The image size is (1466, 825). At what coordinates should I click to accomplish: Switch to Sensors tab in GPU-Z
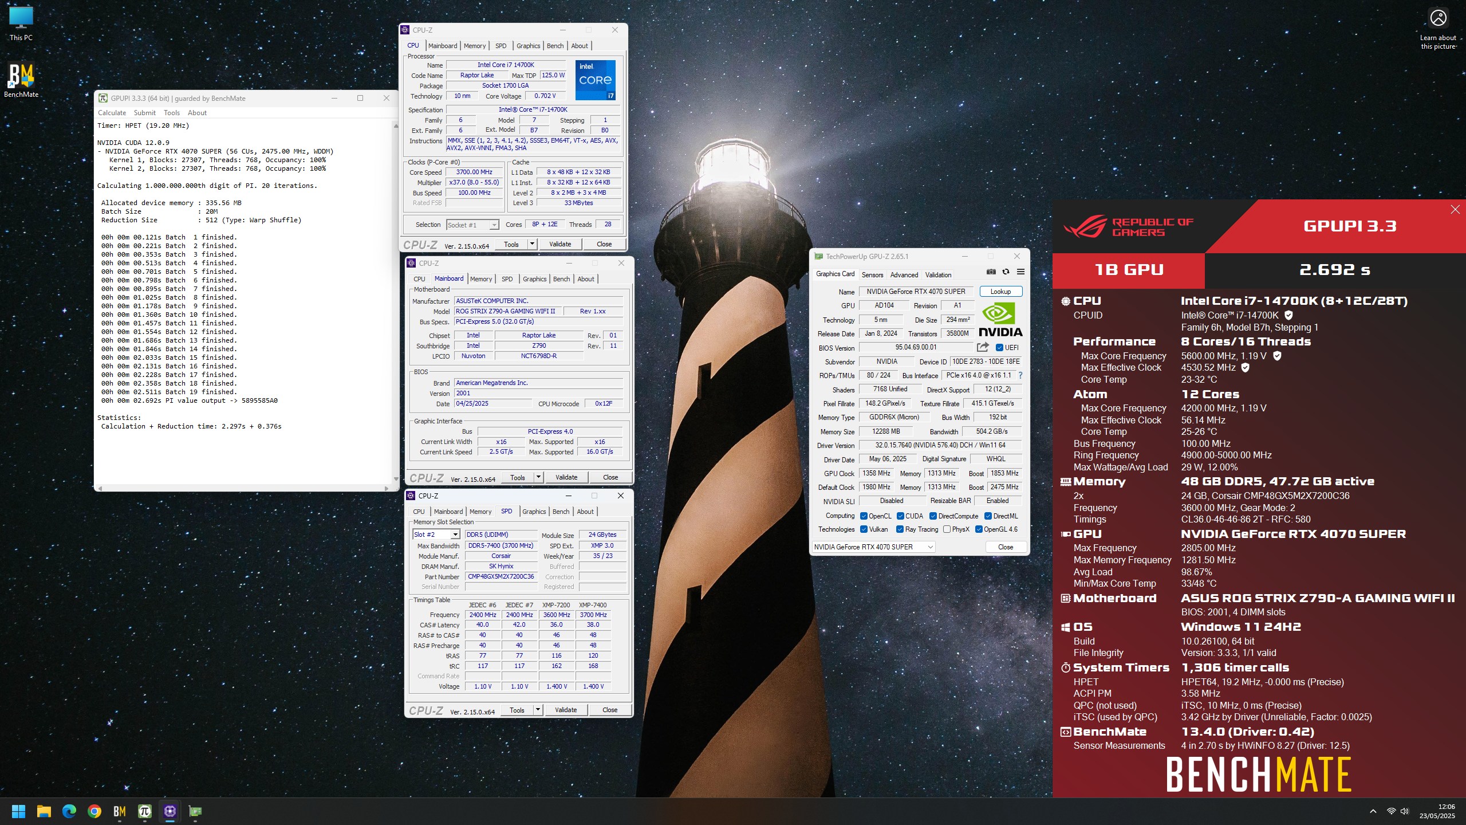(x=873, y=275)
